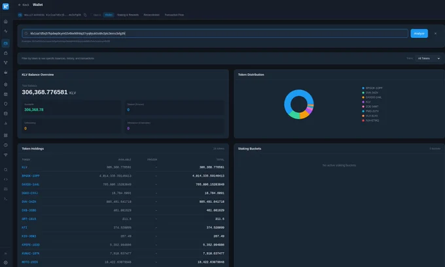Click the app logo at top left
Screen dimensions: 445x267
6,7
